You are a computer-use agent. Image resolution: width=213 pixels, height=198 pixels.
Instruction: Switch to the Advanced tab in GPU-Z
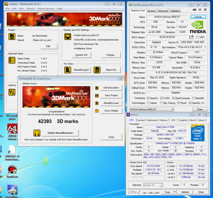point(163,11)
